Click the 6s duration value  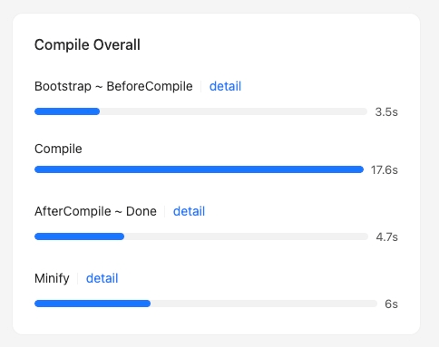[x=391, y=304]
